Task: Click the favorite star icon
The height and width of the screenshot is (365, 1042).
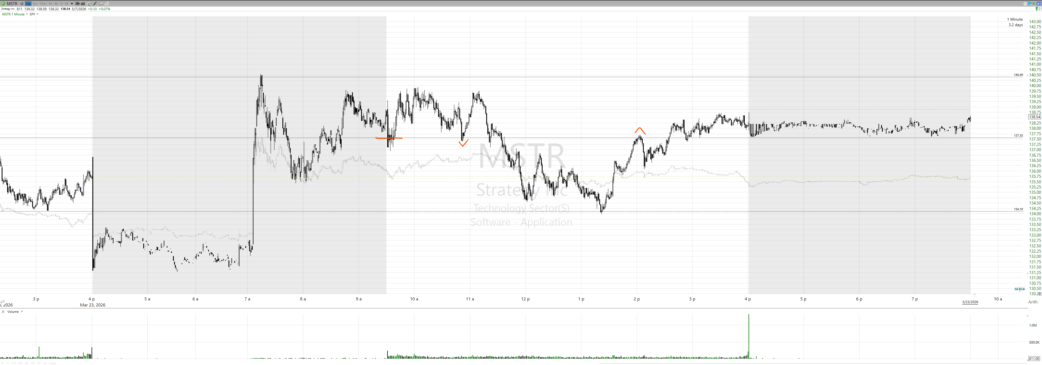Action: click(x=1025, y=4)
